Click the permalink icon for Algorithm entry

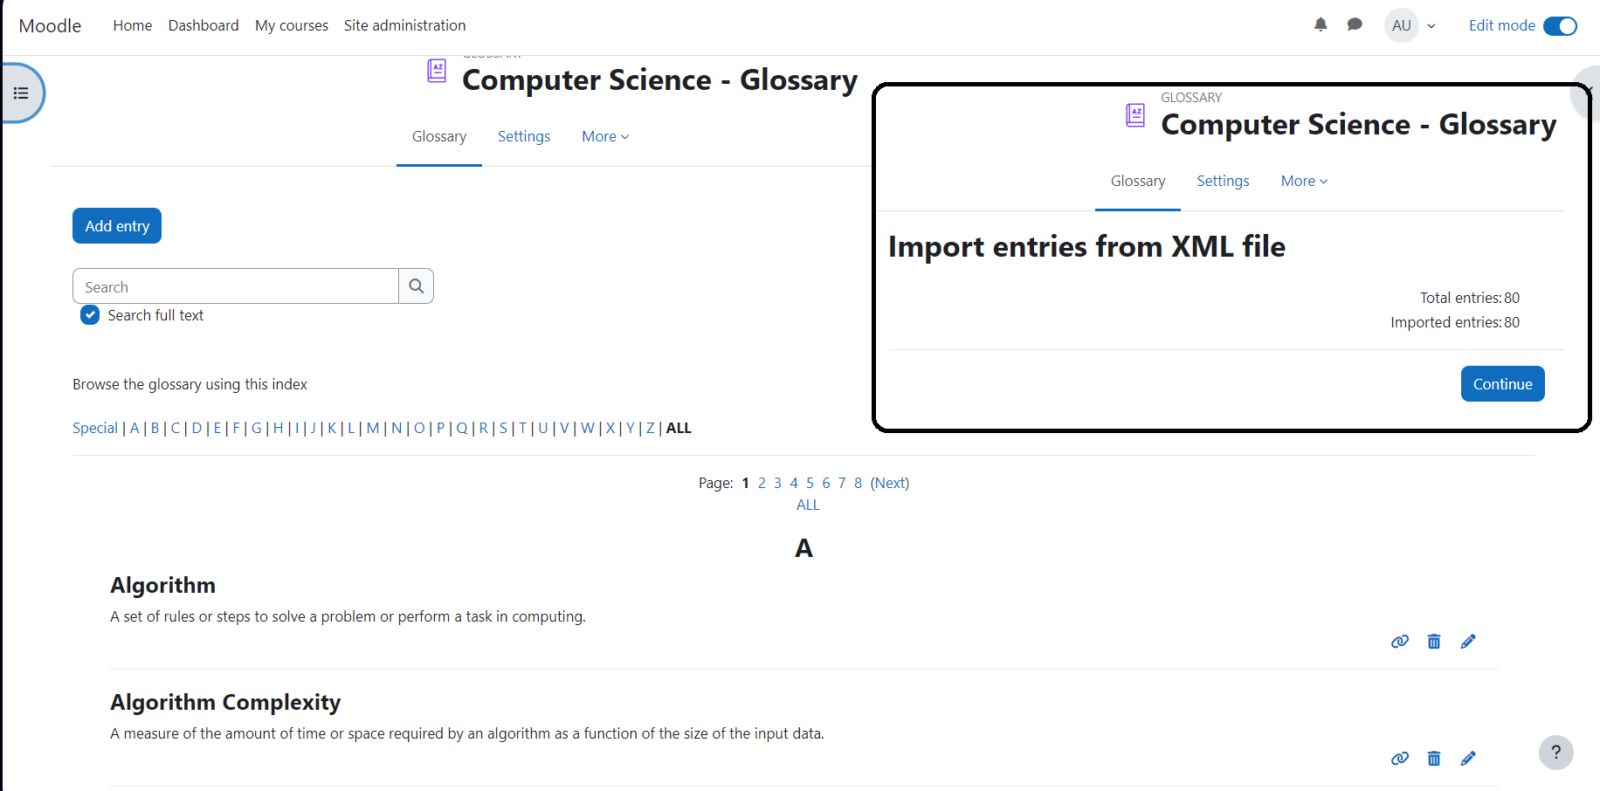1400,642
